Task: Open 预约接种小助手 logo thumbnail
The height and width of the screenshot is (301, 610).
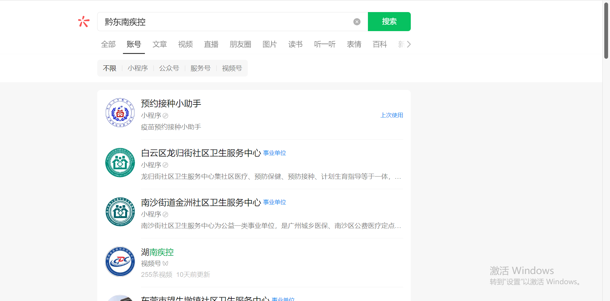Action: tap(120, 113)
